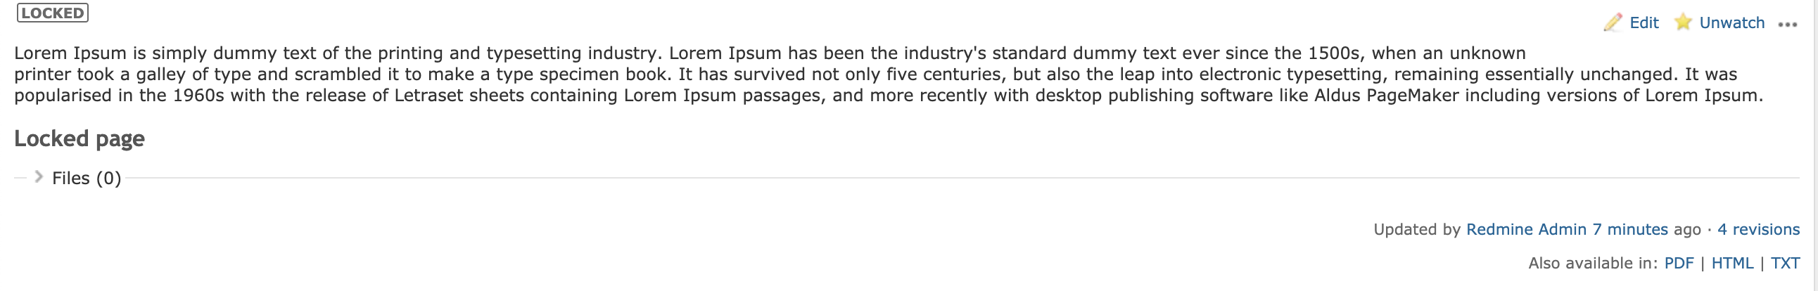Screen dimensions: 1818x291
Task: Click the 'Also available in:' label
Action: 1594,263
